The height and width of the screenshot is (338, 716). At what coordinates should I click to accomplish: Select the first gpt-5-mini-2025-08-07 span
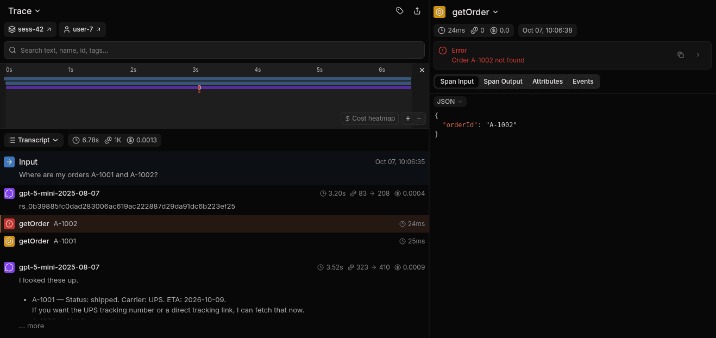pyautogui.click(x=215, y=199)
